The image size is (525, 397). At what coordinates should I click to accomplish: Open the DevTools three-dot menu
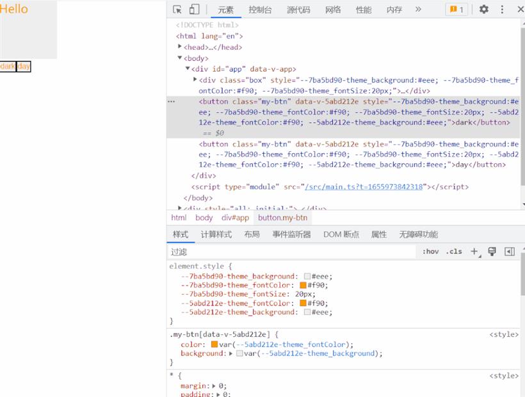coord(502,10)
